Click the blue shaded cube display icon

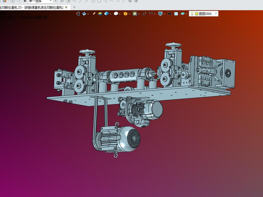tap(106, 14)
